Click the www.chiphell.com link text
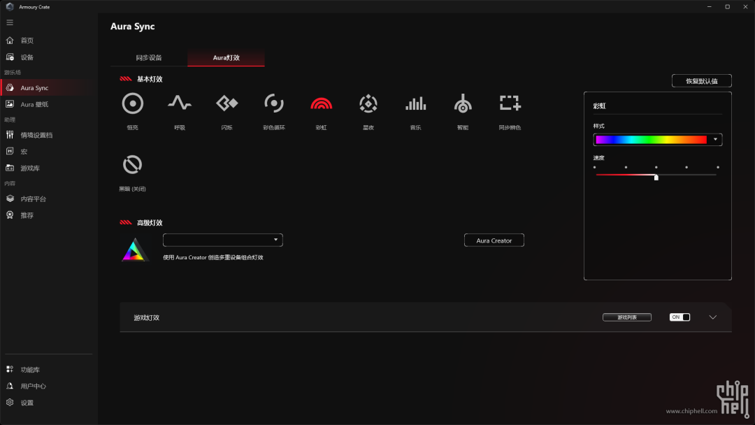755x425 pixels. pyautogui.click(x=691, y=411)
